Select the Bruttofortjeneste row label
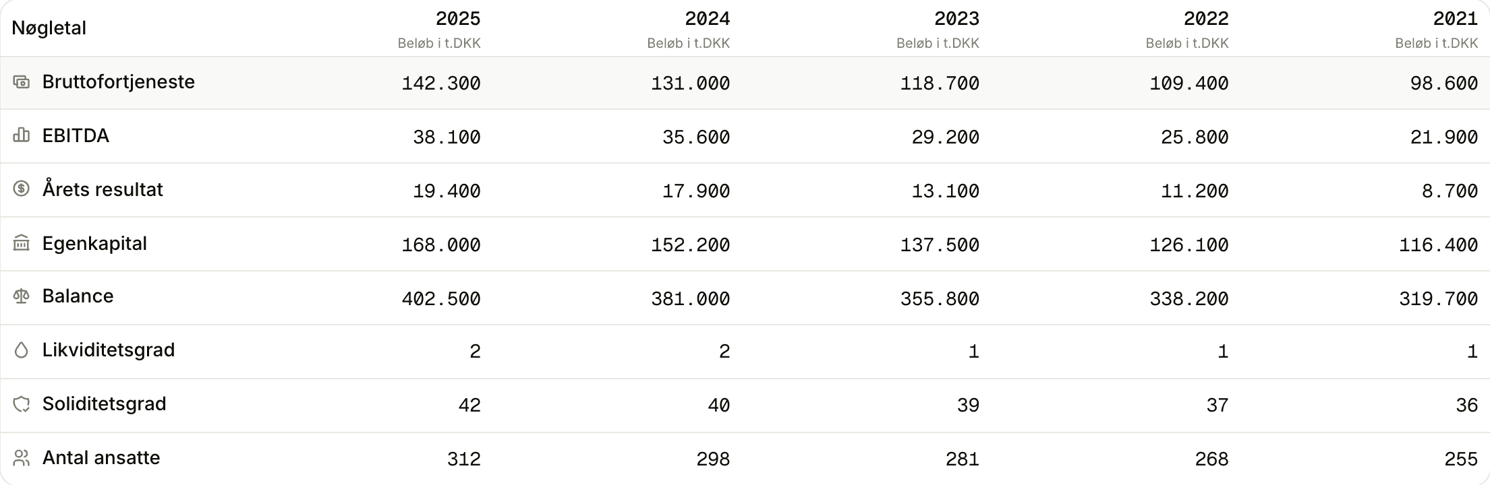 pyautogui.click(x=119, y=82)
